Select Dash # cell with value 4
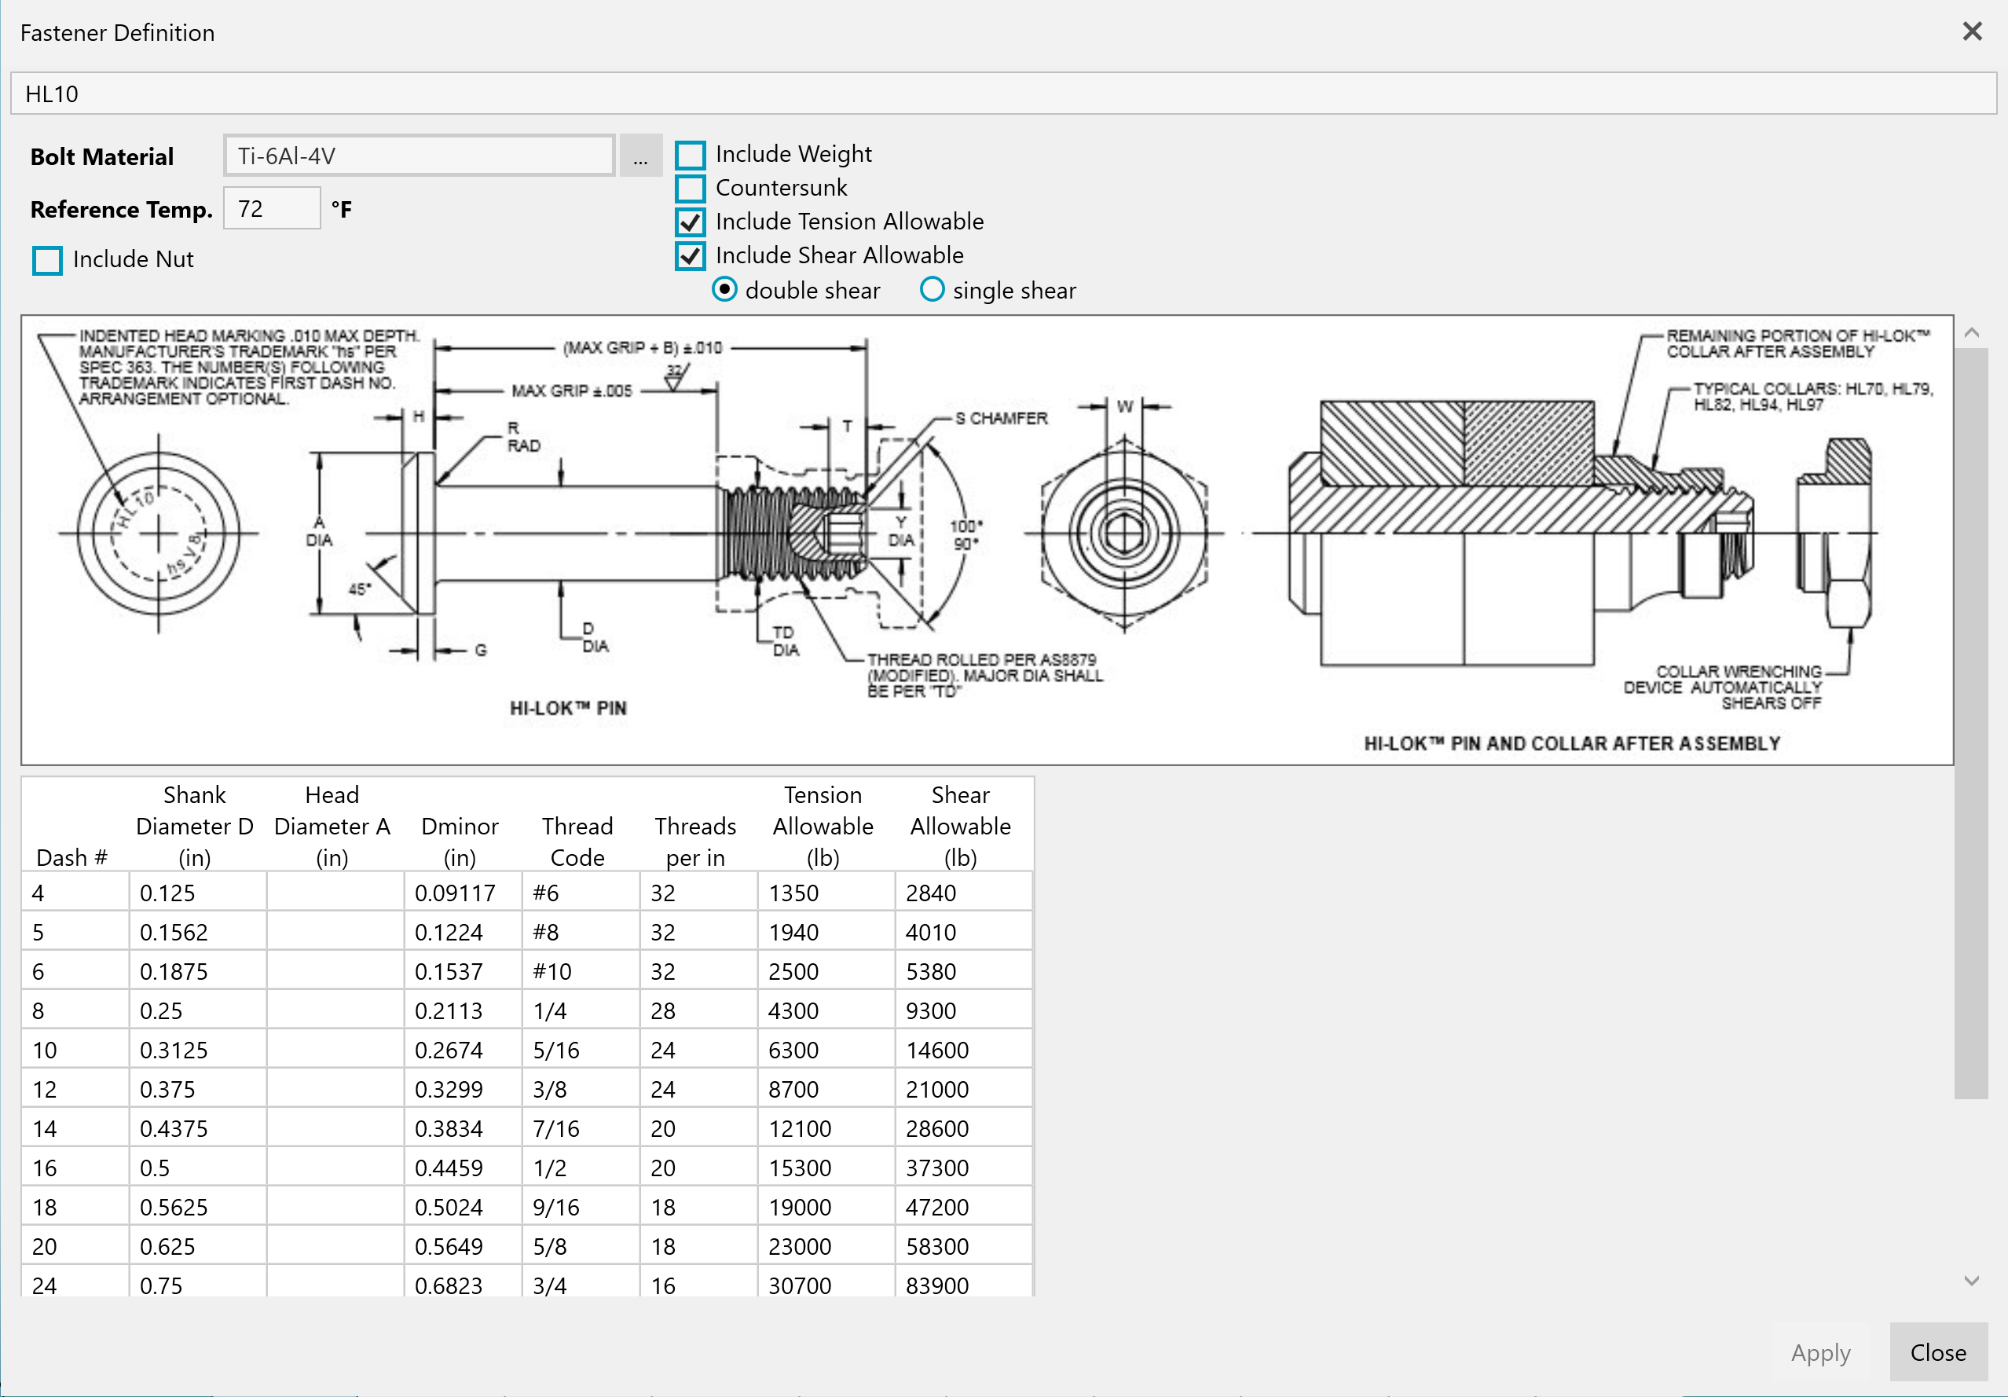 tap(75, 893)
